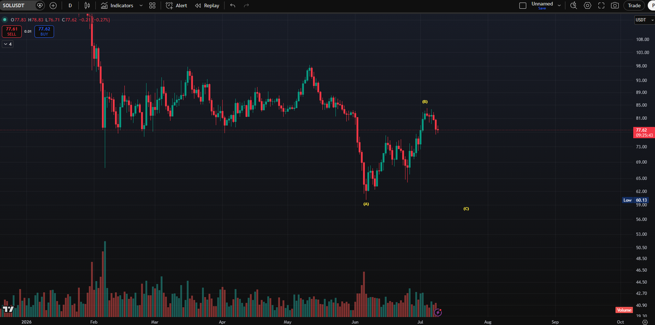655x325 pixels.
Task: Click the purple lightning go-to-realtime icon
Action: 438,312
